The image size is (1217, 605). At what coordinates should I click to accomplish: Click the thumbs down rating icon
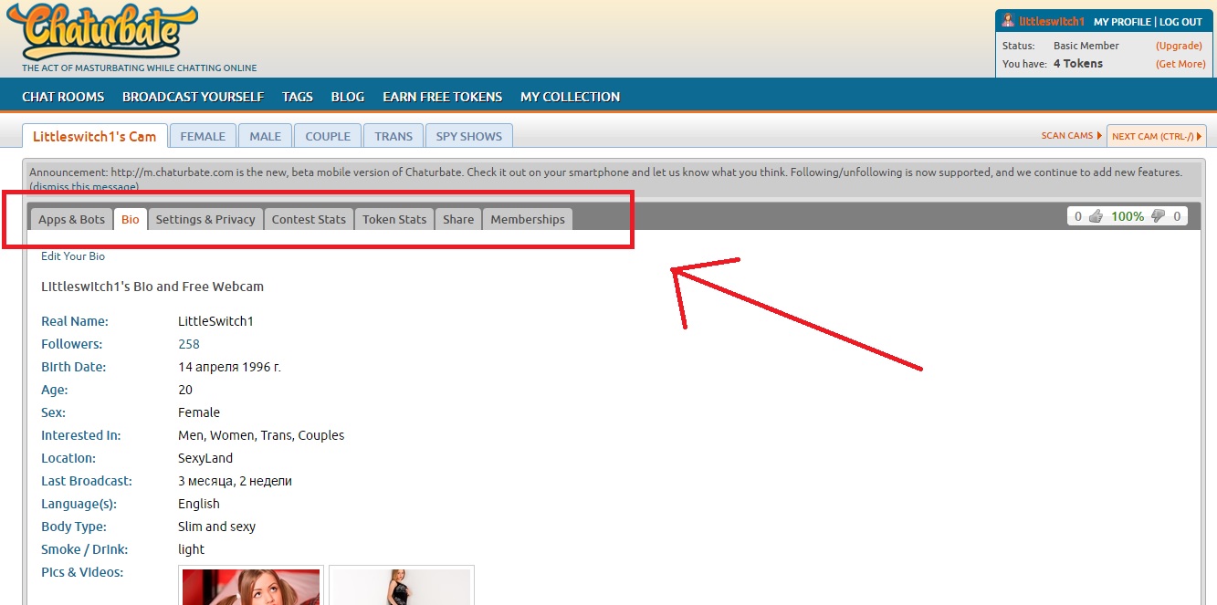pyautogui.click(x=1158, y=216)
